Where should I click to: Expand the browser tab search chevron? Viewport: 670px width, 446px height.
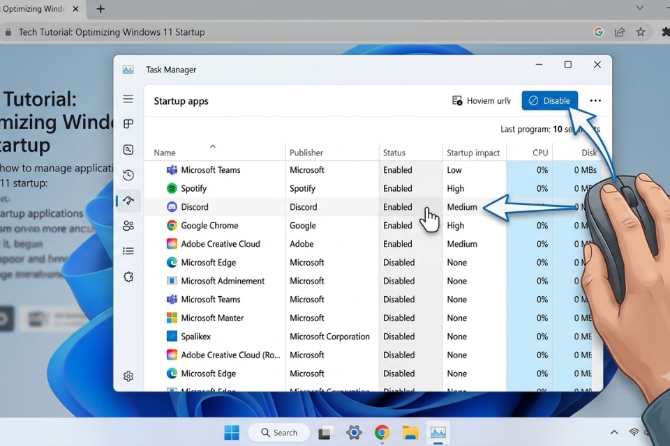click(640, 8)
